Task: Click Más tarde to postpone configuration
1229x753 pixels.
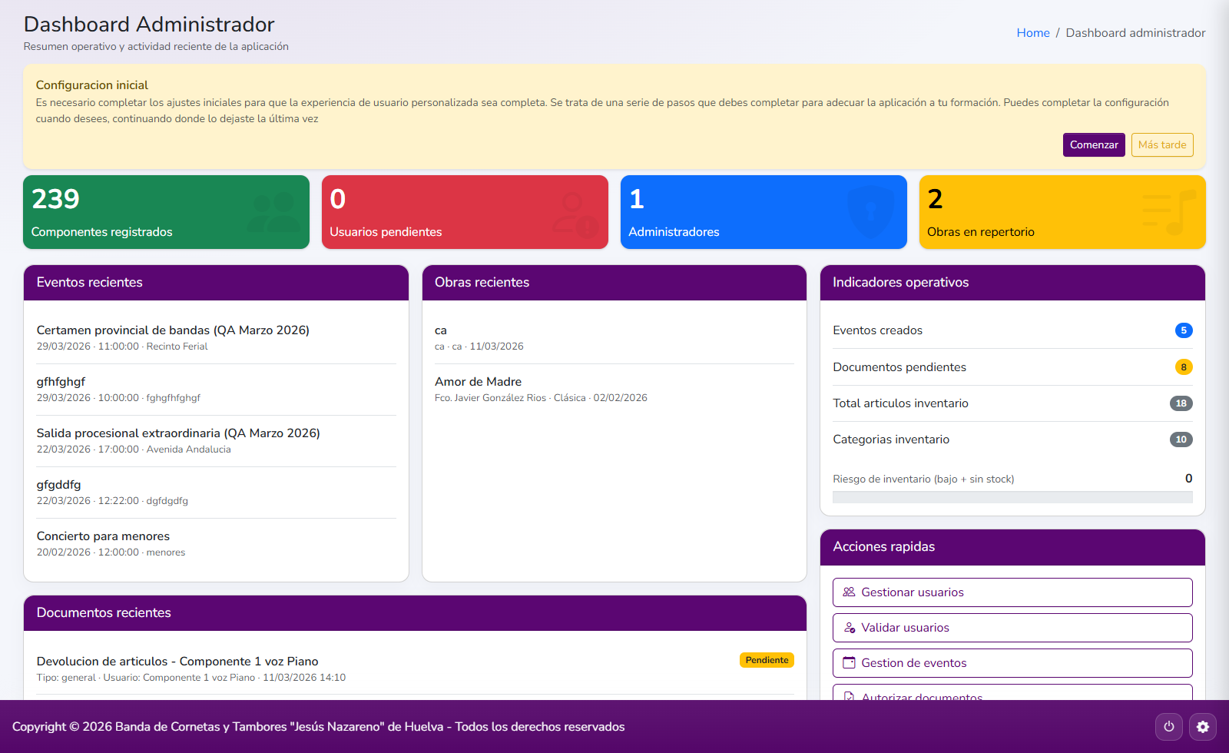Action: tap(1161, 144)
